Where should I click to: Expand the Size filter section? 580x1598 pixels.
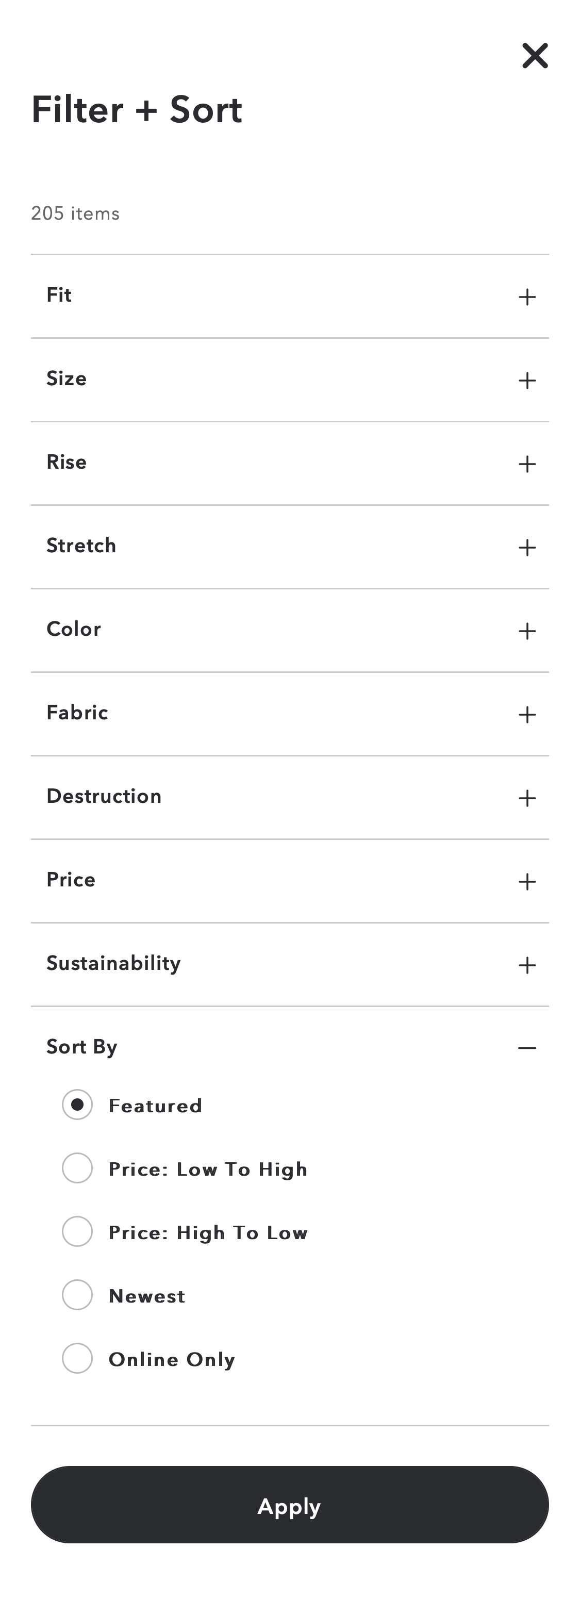point(527,380)
